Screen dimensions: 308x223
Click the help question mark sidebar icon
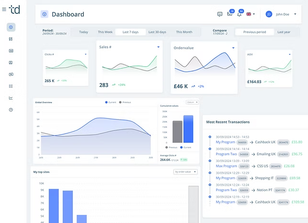[11, 110]
